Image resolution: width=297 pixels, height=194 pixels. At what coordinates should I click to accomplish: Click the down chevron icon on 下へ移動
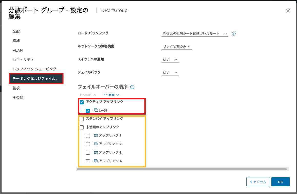pos(118,95)
